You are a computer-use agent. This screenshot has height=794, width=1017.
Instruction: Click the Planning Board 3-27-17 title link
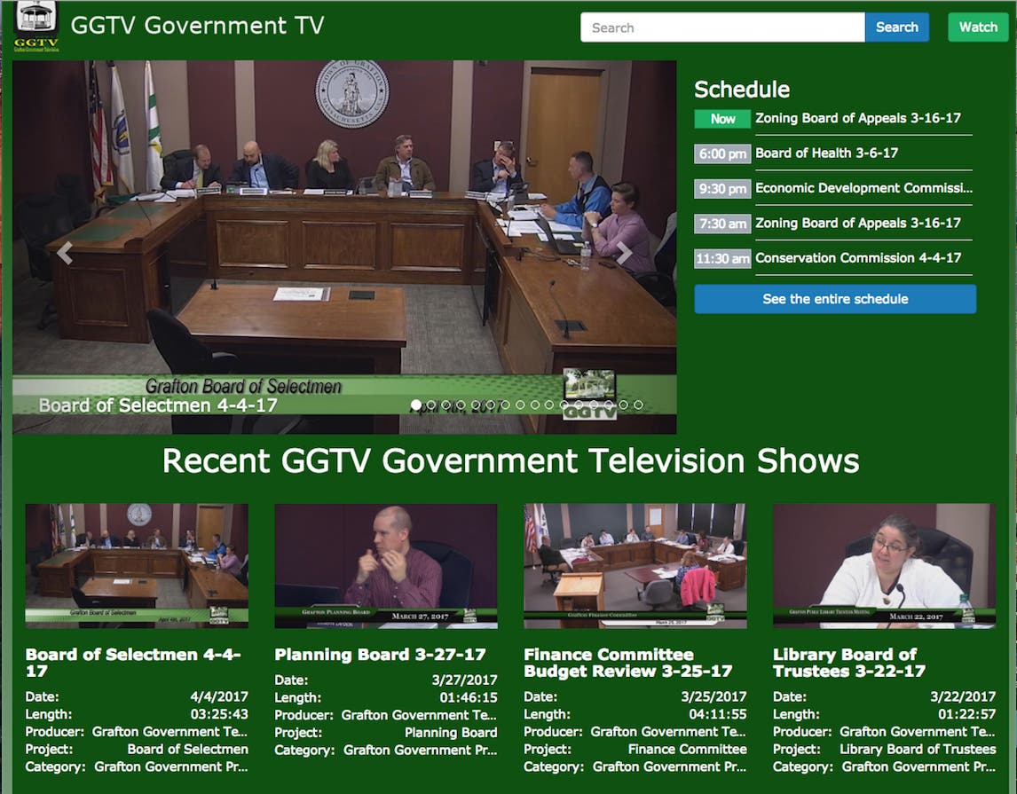click(380, 655)
